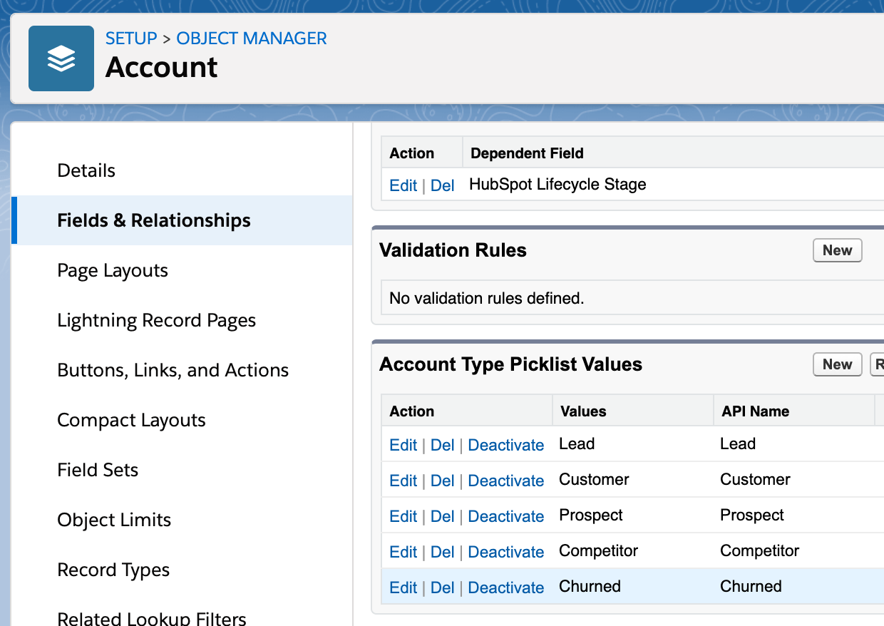
Task: Delete the HubSpot Lifecycle Stage dependency
Action: (442, 185)
